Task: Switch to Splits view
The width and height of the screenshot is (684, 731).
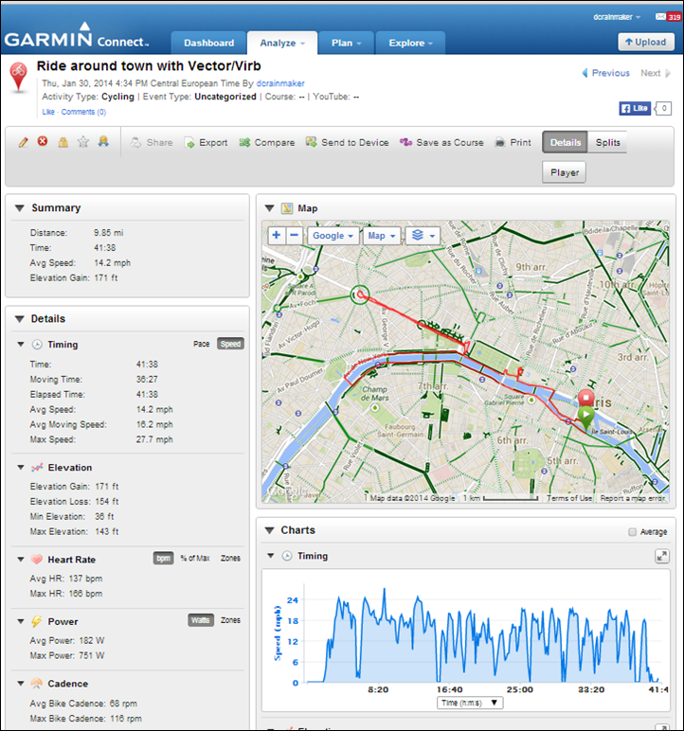Action: (607, 142)
